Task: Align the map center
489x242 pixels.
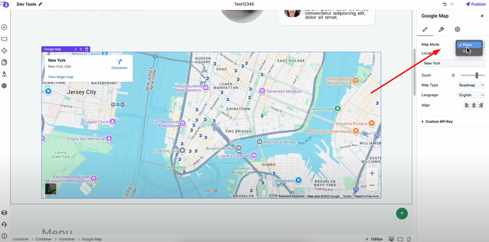Action: 474,105
